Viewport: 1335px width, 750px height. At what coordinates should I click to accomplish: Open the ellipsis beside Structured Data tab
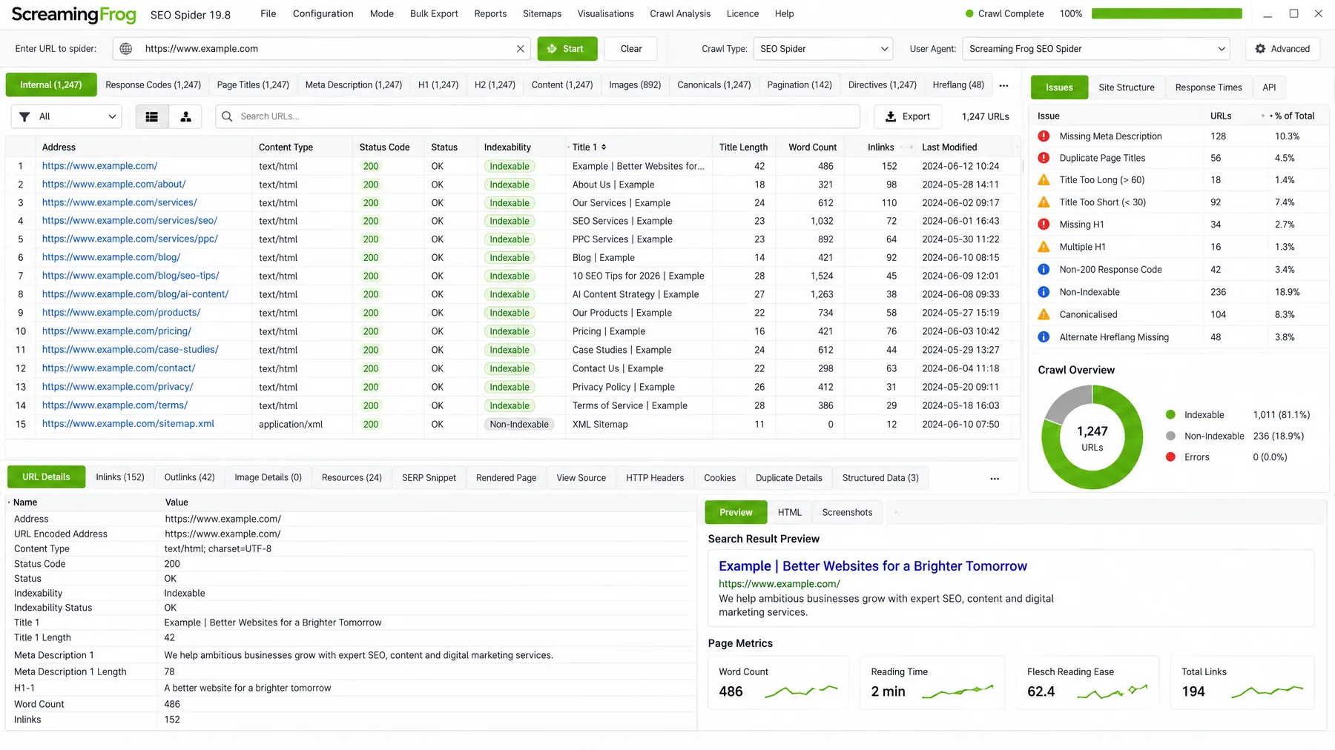tap(995, 479)
